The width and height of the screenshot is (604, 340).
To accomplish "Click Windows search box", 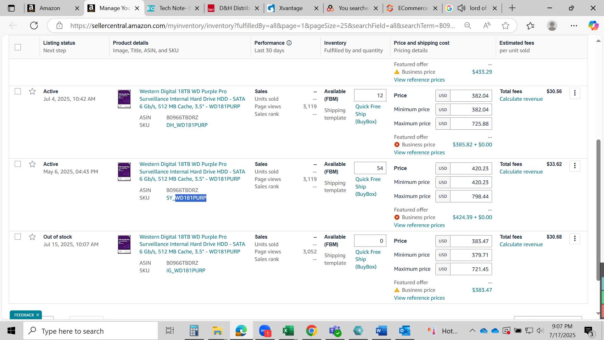I will [91, 331].
